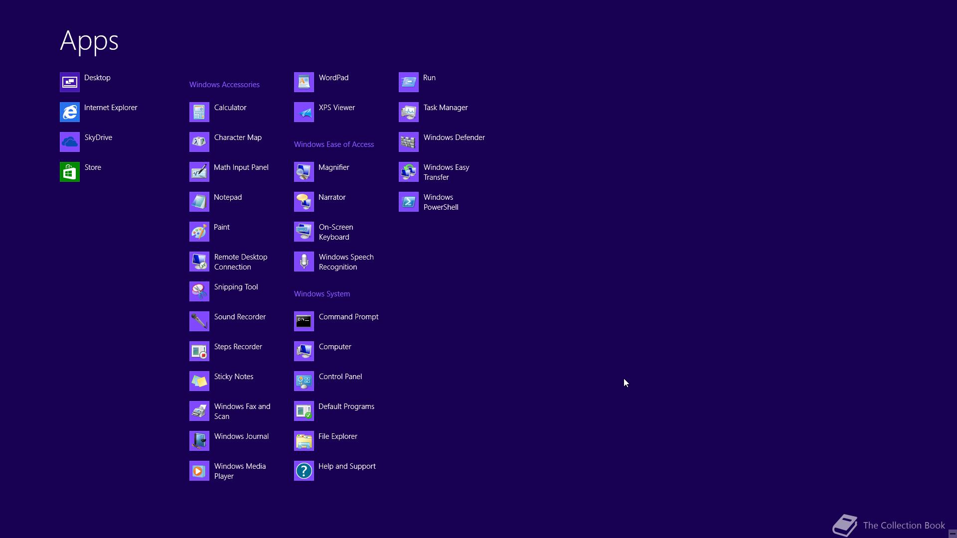The image size is (957, 538).
Task: Open the Default Programs icon
Action: (304, 411)
